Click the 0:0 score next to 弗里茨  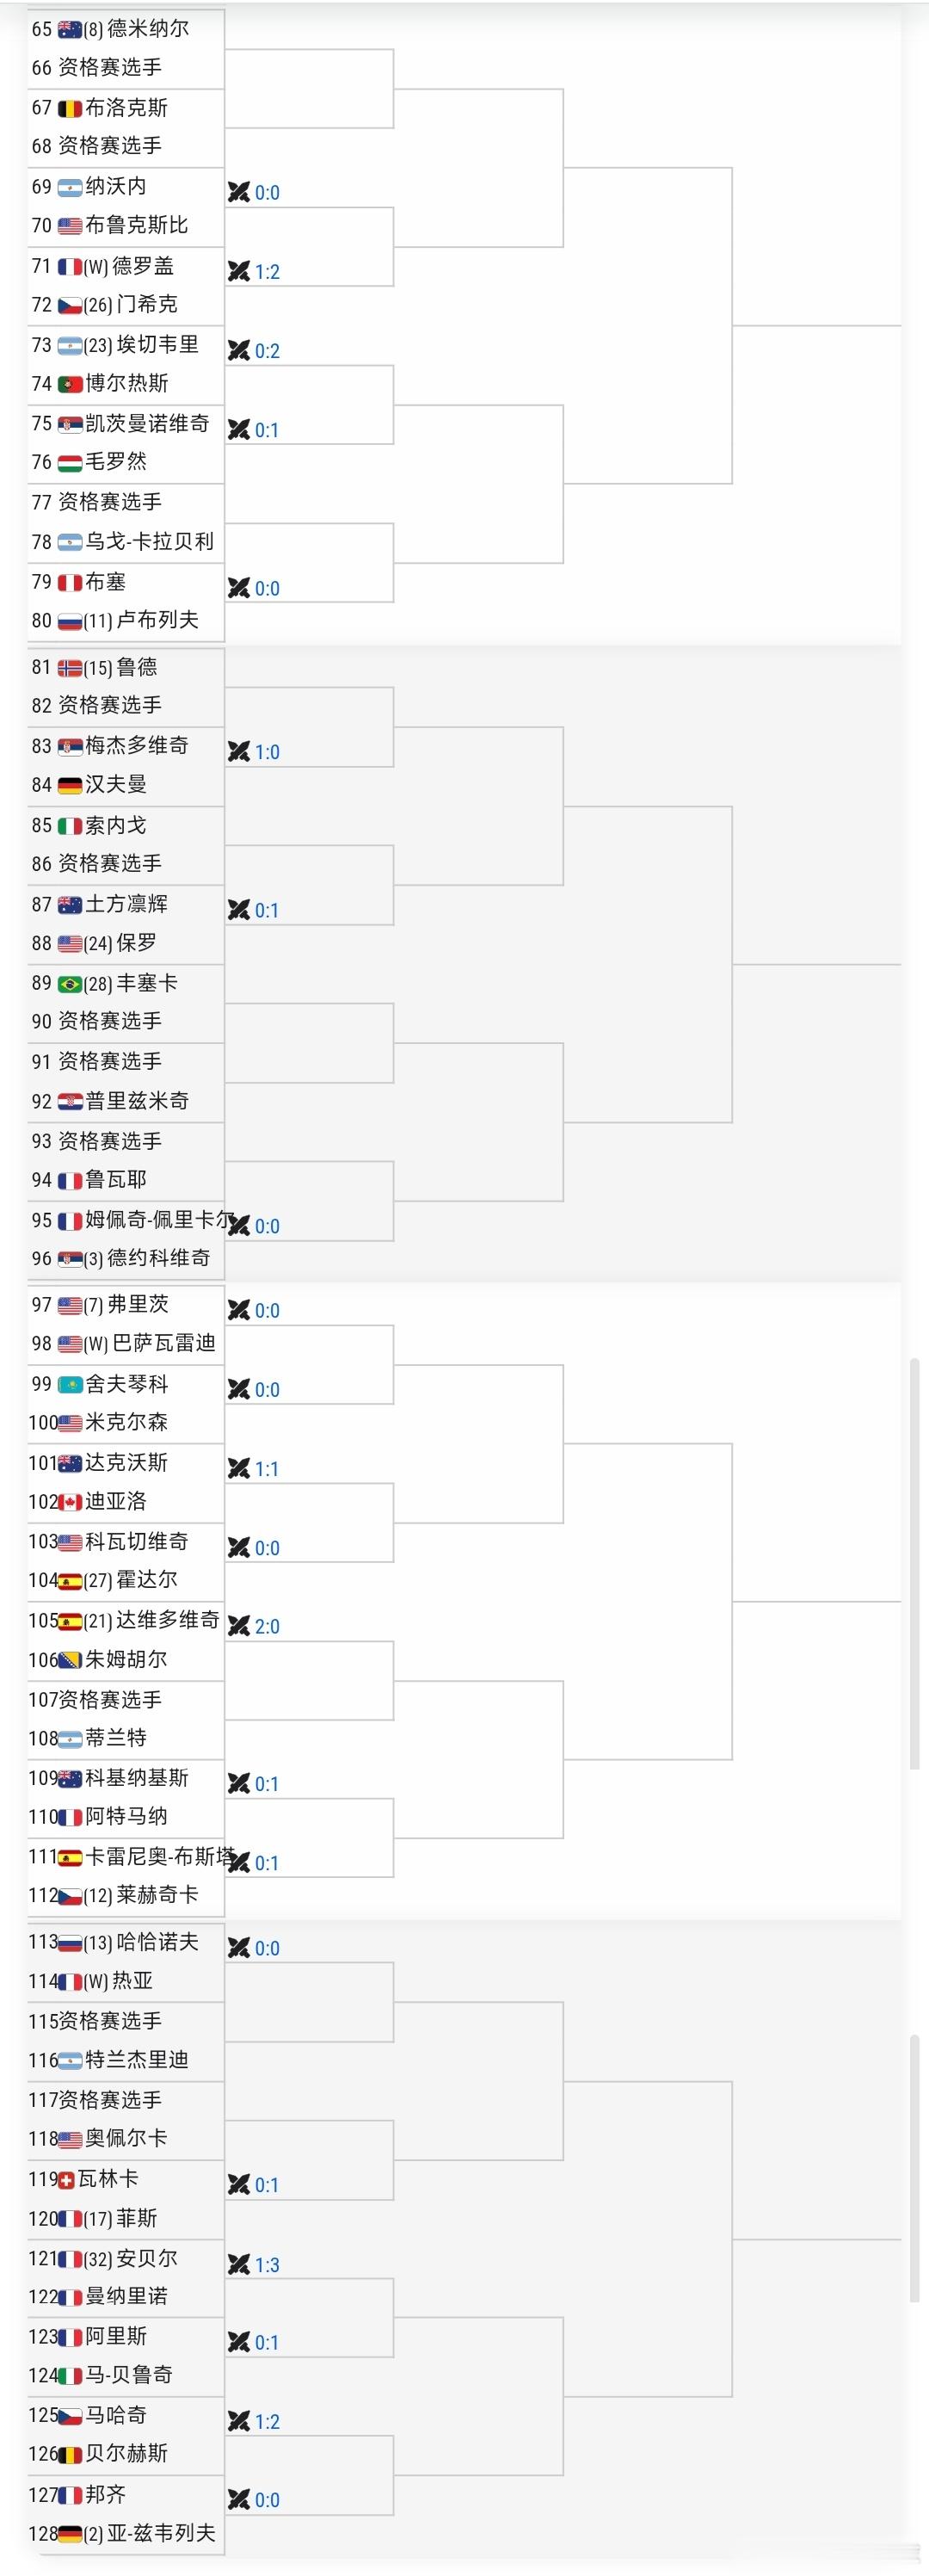click(x=267, y=1310)
